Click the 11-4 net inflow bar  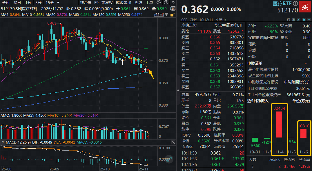279,124
